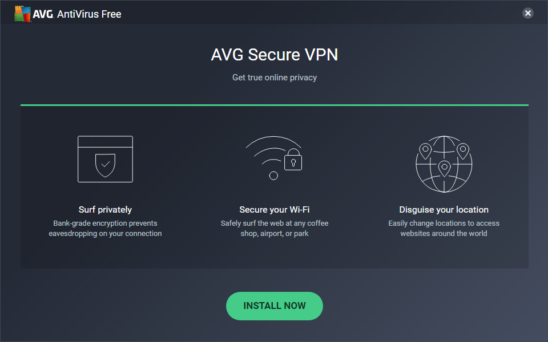Click the Easily change locations description

(x=444, y=229)
